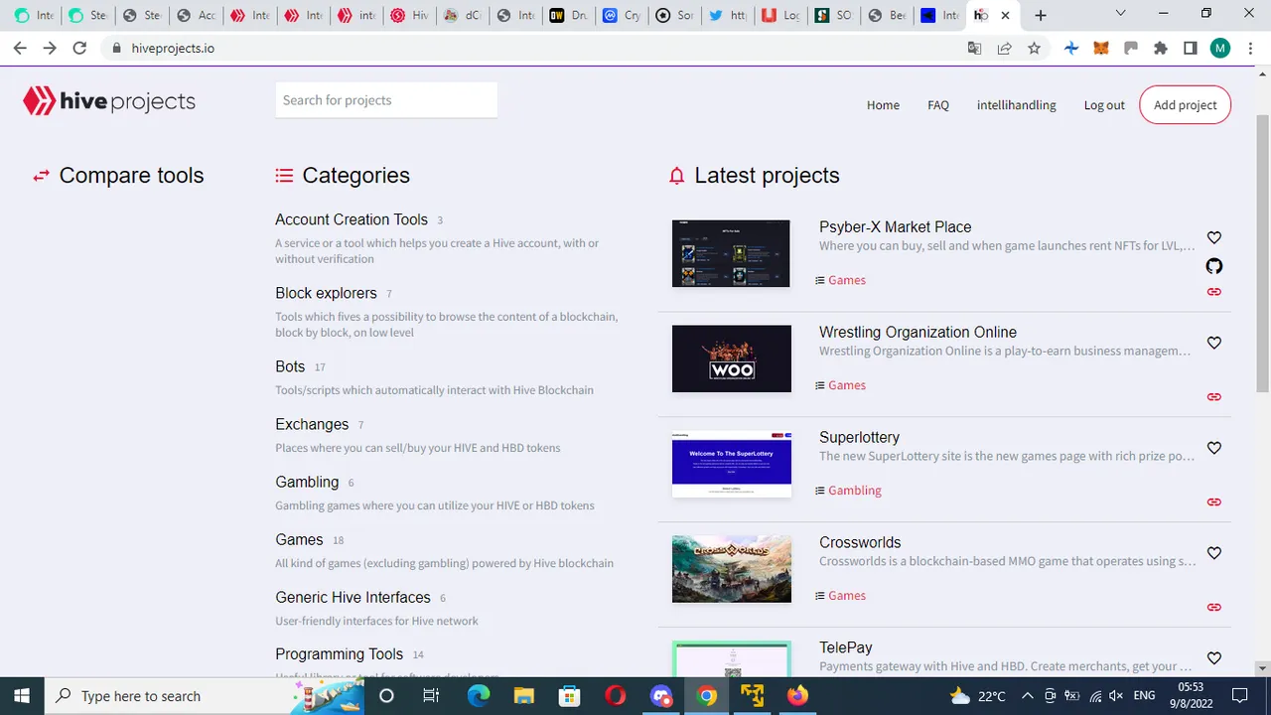Open link icon for Crossworlds
The image size is (1271, 715).
(1213, 608)
